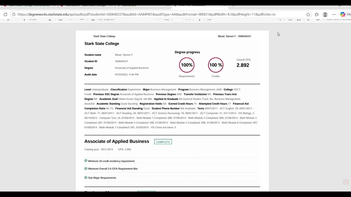Image resolution: width=351 pixels, height=197 pixels.
Task: Click the 'Student name' label
Action: click(93, 55)
